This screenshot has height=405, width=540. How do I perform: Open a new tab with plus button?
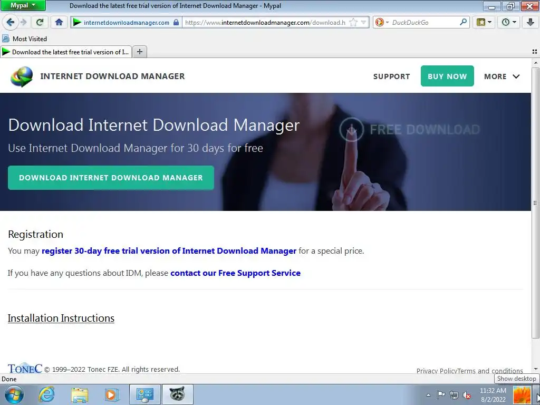coord(139,52)
